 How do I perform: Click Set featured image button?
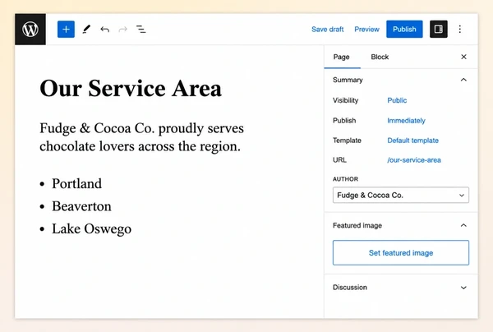click(401, 253)
